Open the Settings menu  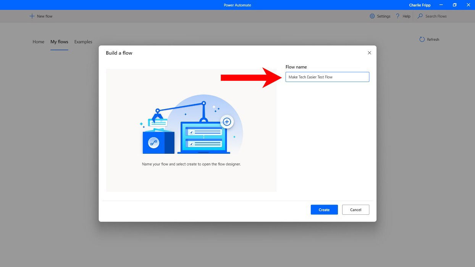pos(383,16)
